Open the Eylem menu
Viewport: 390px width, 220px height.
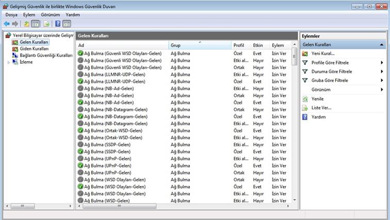coord(29,15)
